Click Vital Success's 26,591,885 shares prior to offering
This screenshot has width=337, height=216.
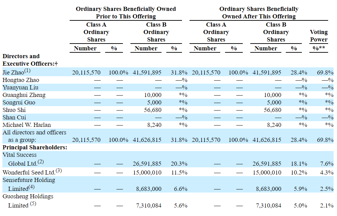click(147, 164)
